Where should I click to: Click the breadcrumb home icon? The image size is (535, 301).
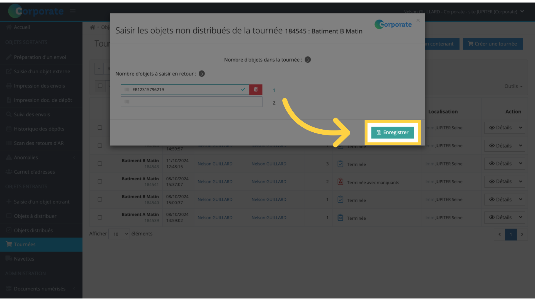pyautogui.click(x=93, y=27)
